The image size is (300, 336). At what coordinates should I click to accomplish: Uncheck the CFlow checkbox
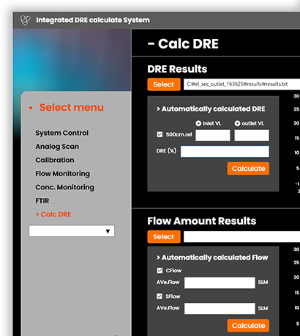pyautogui.click(x=160, y=271)
